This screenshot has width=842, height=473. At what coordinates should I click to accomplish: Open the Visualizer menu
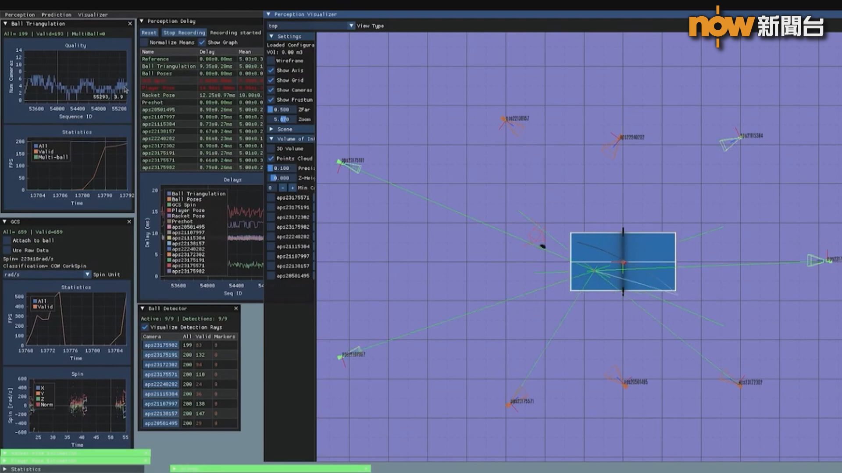[93, 14]
